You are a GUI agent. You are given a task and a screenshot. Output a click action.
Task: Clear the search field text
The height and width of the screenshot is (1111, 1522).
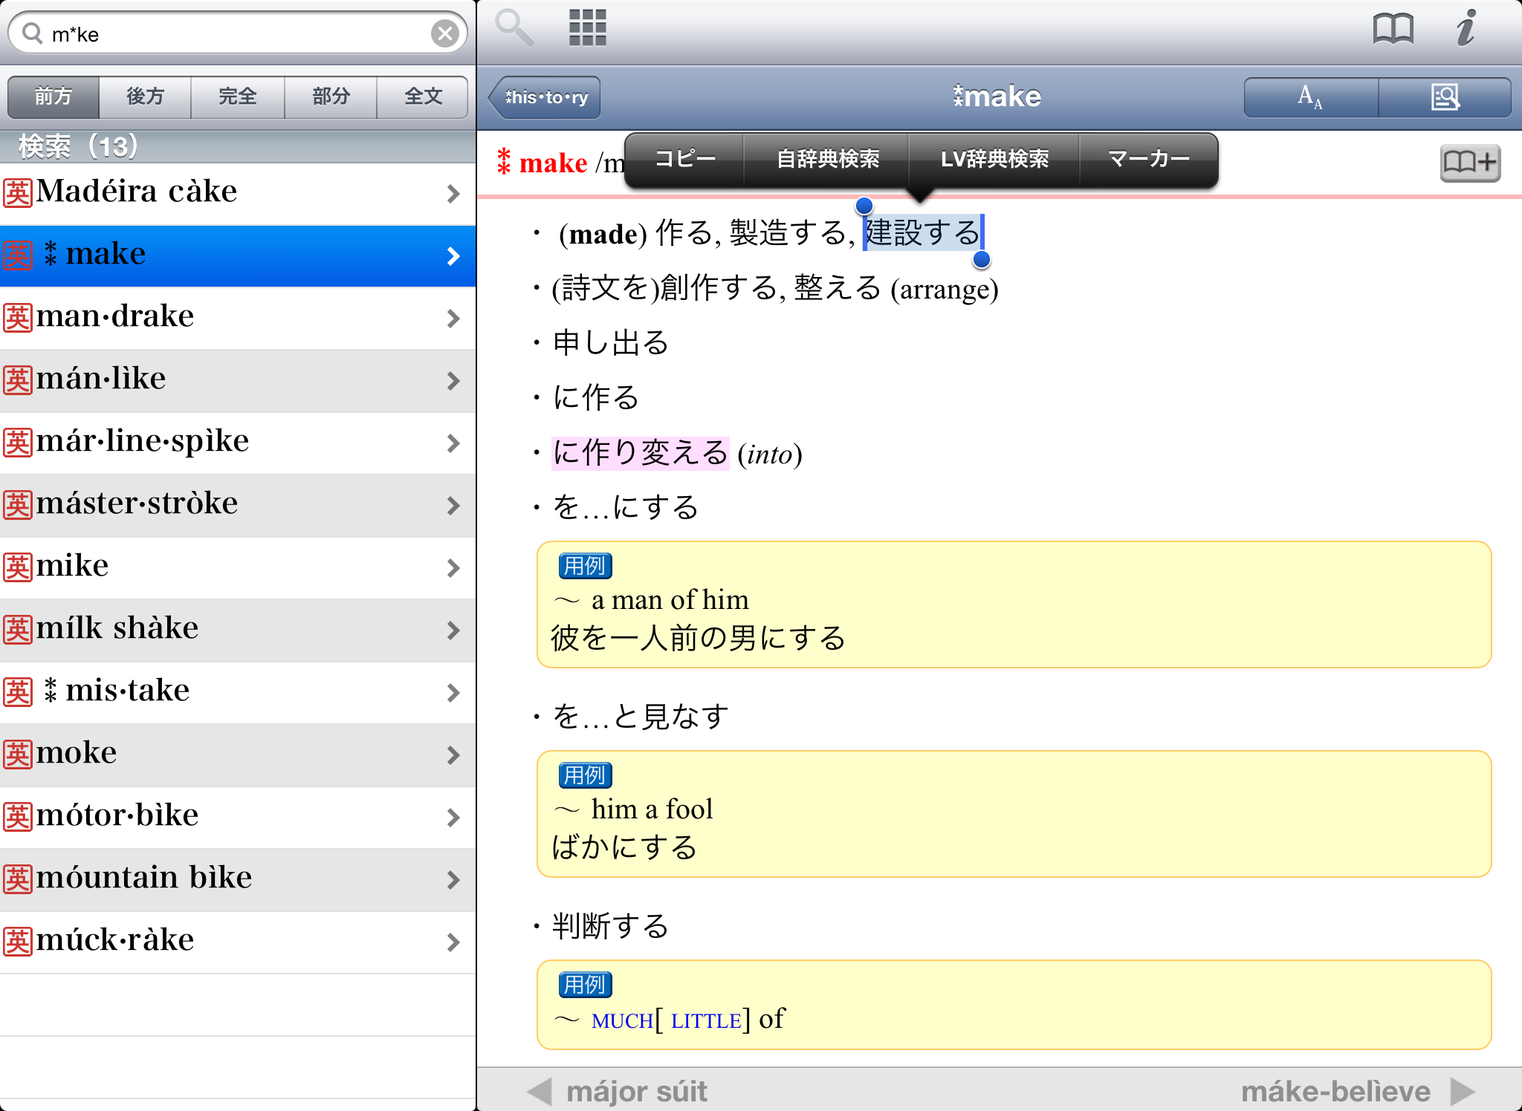tap(444, 33)
